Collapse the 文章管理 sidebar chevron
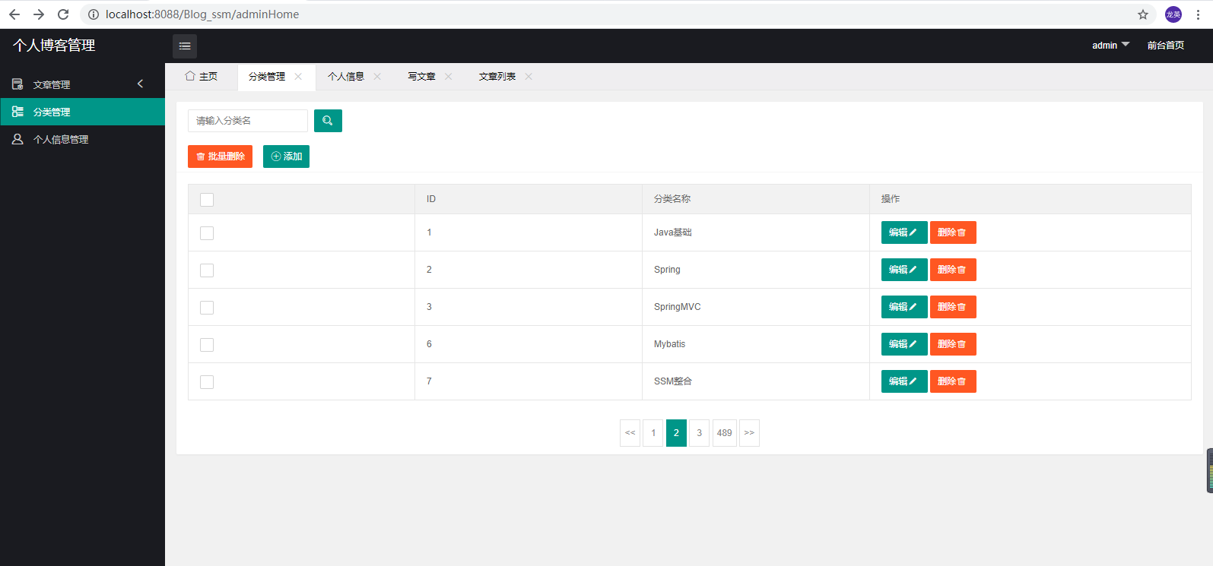The width and height of the screenshot is (1213, 566). click(x=140, y=84)
